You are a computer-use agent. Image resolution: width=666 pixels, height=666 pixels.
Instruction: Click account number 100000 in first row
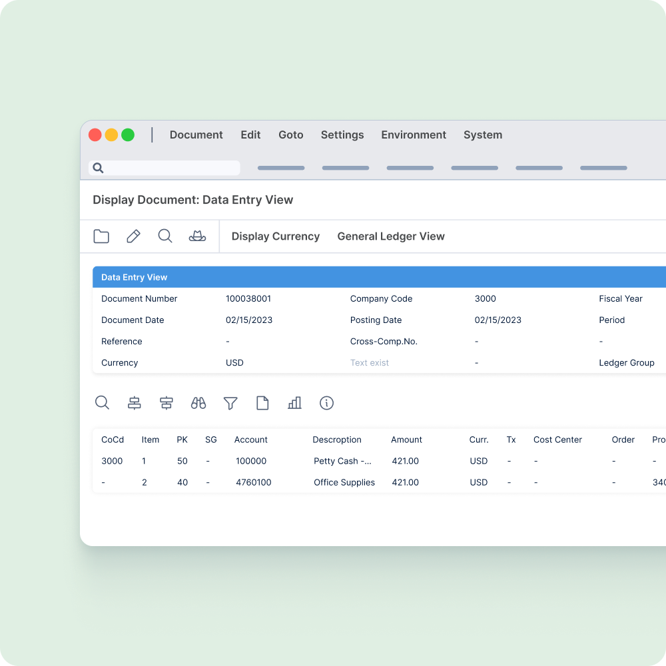coord(251,461)
